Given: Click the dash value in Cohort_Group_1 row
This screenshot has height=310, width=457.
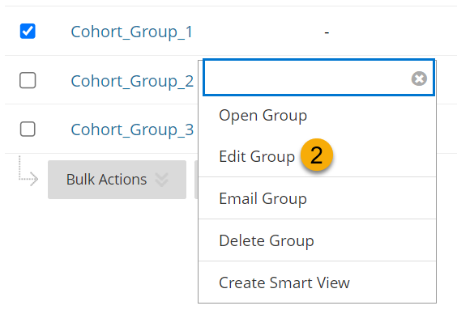Looking at the screenshot, I should pyautogui.click(x=327, y=32).
